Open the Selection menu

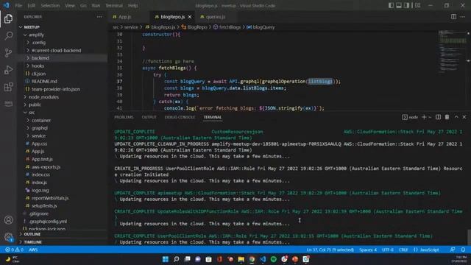click(x=50, y=5)
